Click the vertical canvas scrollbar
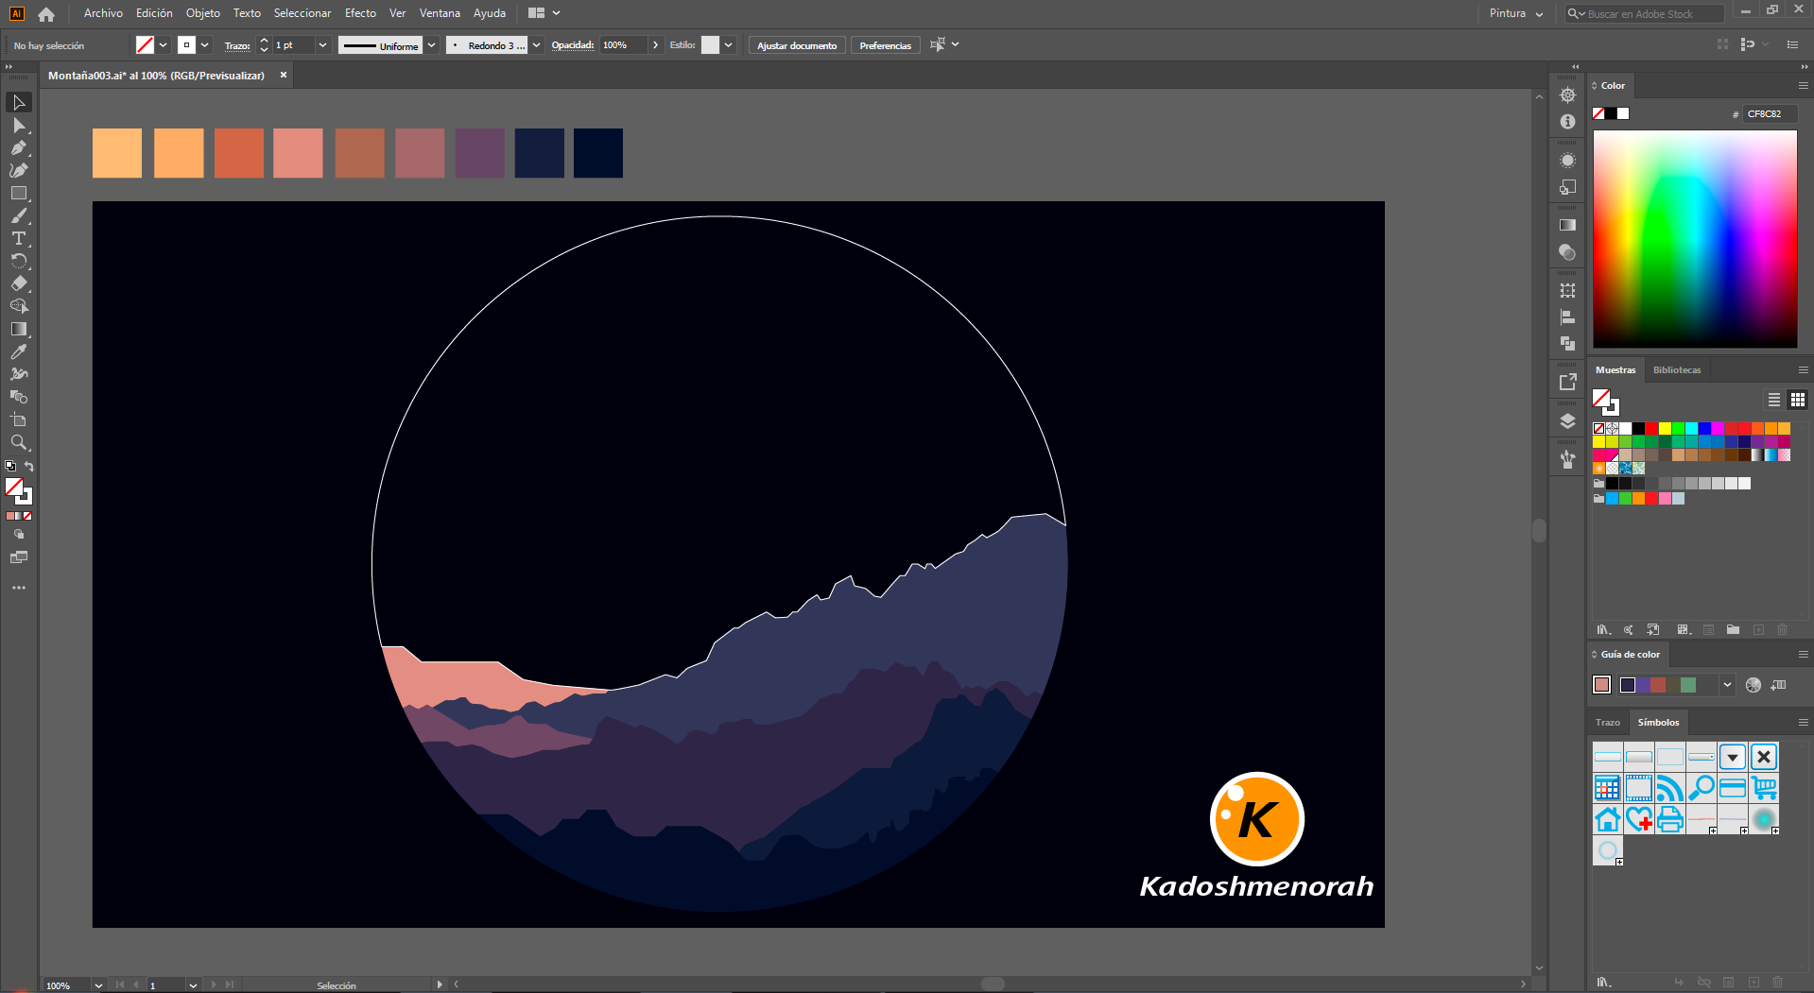The width and height of the screenshot is (1814, 993). (1539, 531)
